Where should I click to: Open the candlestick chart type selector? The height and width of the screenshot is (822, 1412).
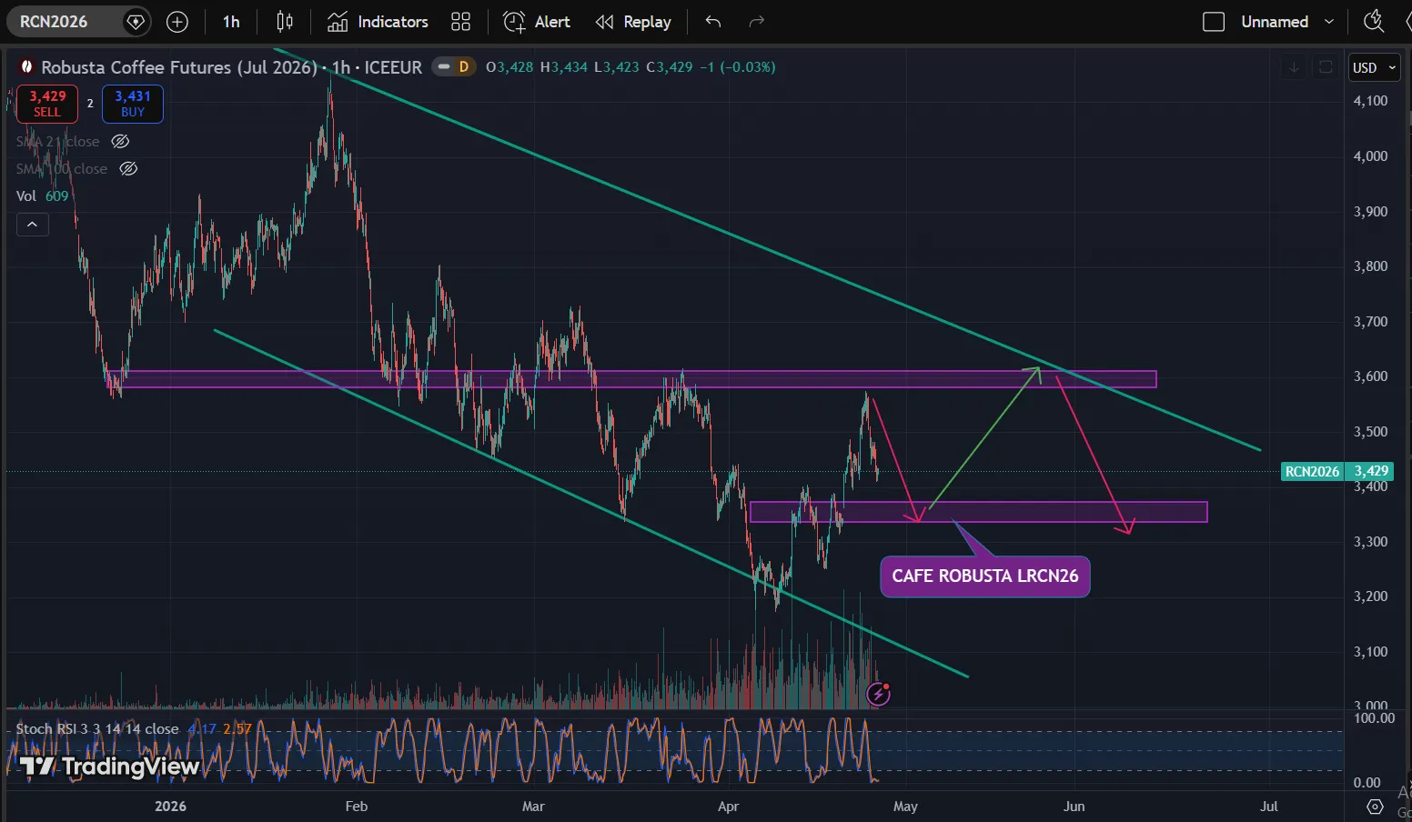pyautogui.click(x=285, y=22)
